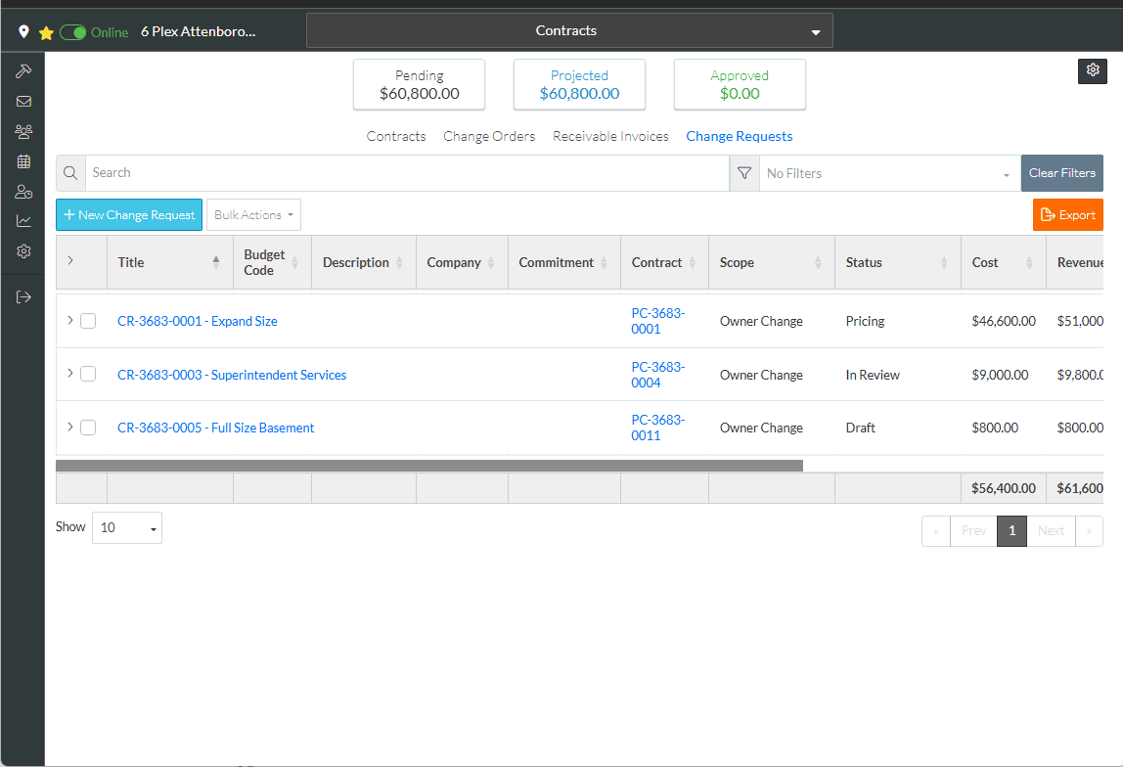Click the funnel filter icon

pos(744,173)
